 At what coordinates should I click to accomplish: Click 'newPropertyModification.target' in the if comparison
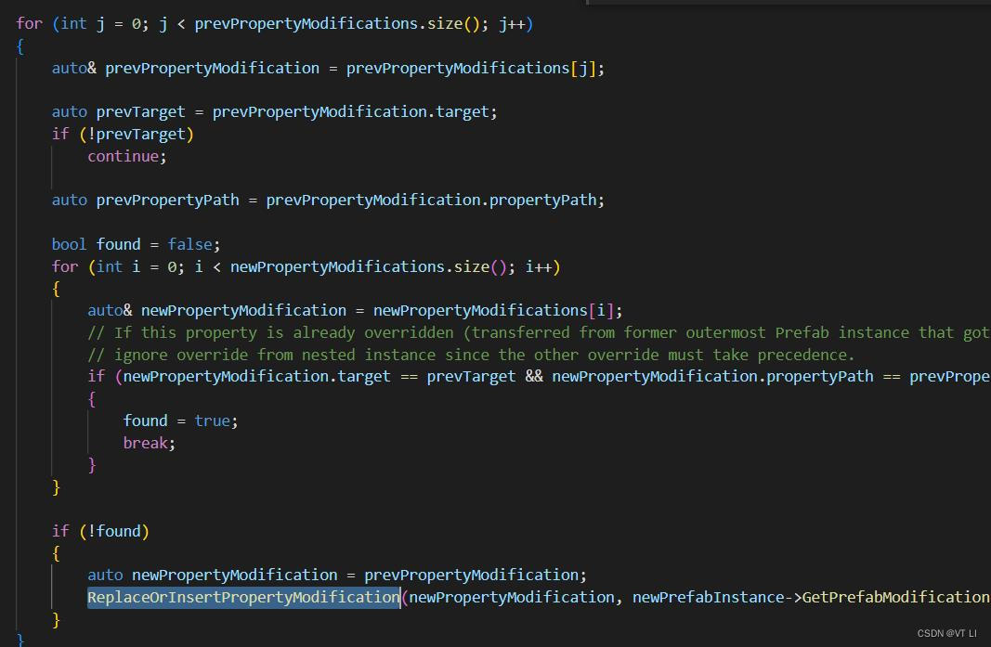tap(256, 377)
